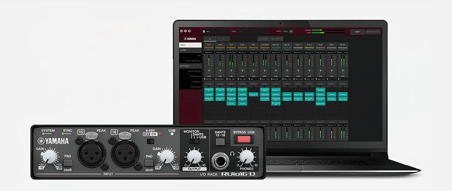The height and width of the screenshot is (191, 452).
Task: Open the input source dropdown for Vocal channel
Action: click(x=320, y=53)
